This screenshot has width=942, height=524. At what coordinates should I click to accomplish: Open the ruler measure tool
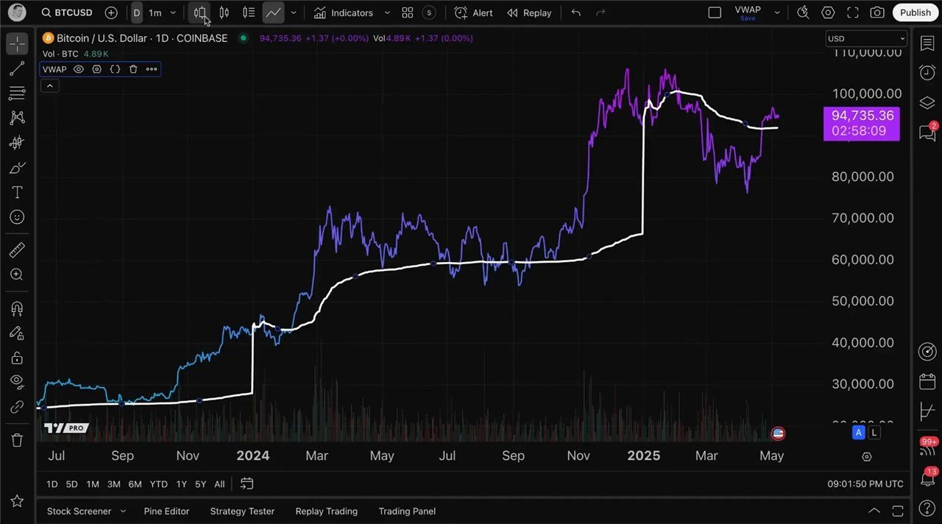pos(16,251)
